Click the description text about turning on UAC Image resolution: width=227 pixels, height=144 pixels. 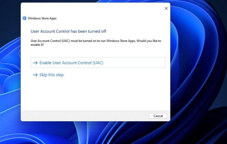pyautogui.click(x=96, y=43)
